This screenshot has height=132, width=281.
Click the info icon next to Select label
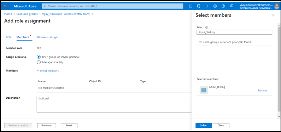coord(206,28)
